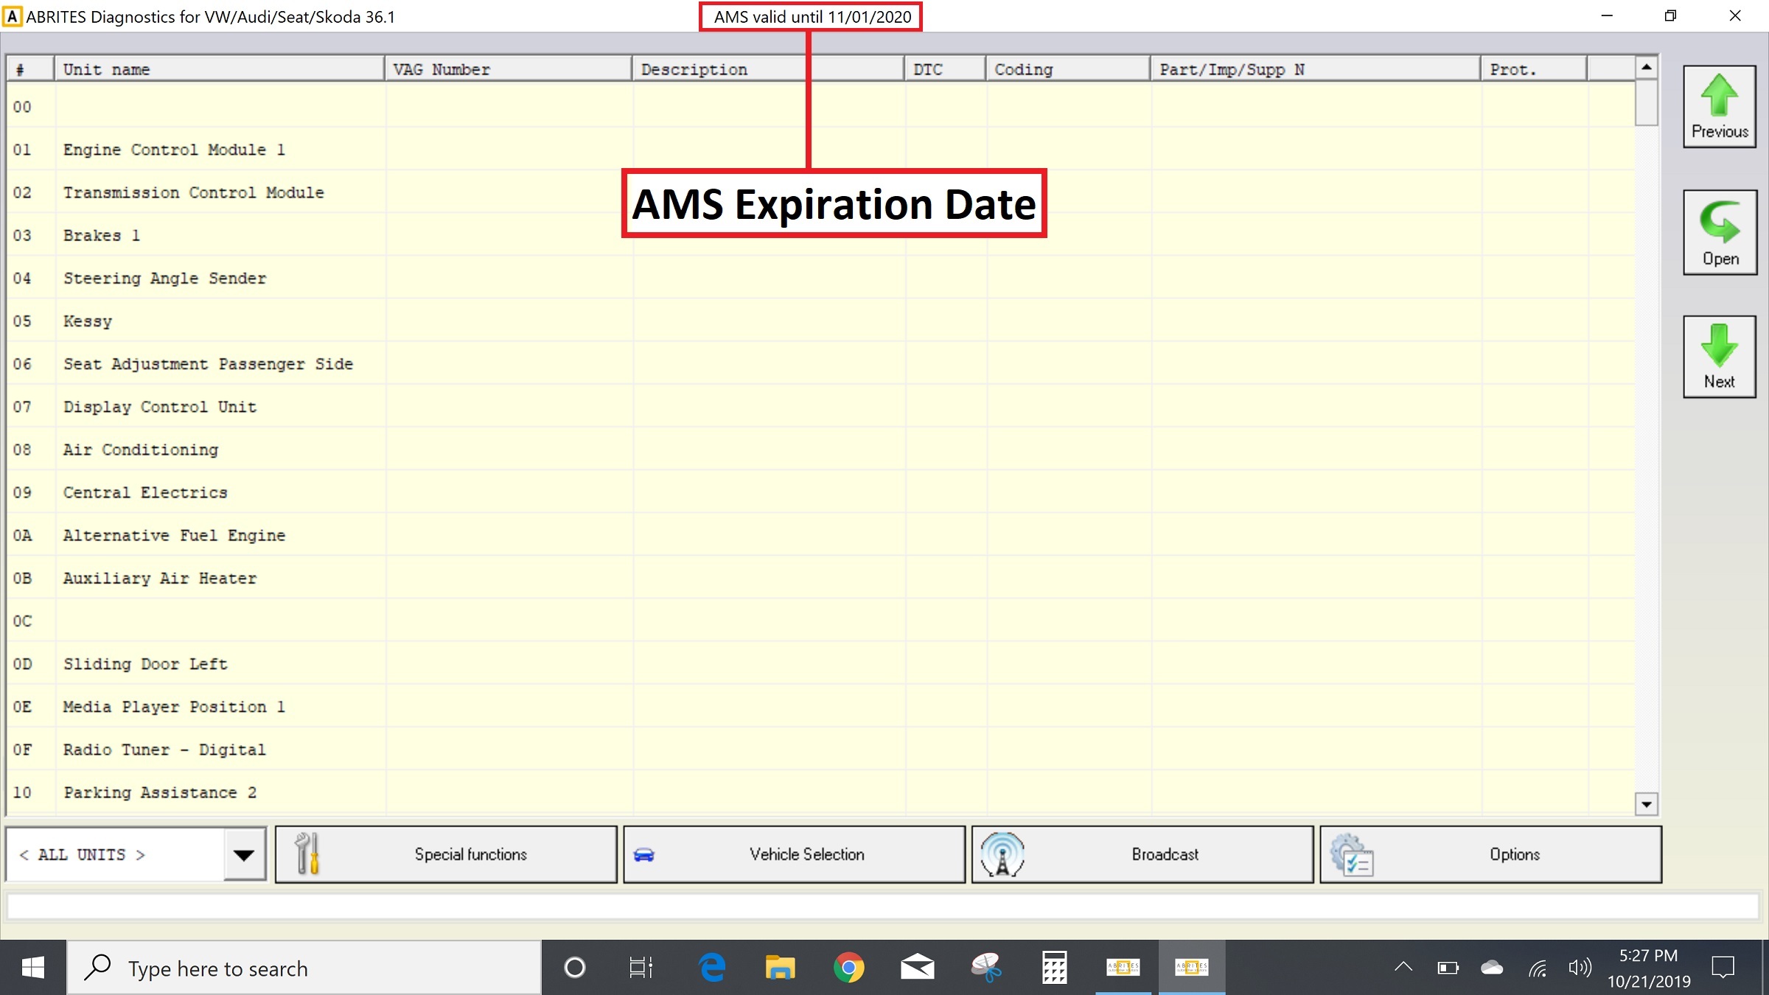Click the Windows taskbar search box
Image resolution: width=1769 pixels, height=995 pixels.
pos(305,968)
